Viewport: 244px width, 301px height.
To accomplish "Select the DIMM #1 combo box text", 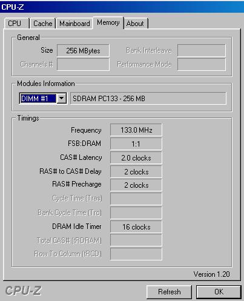I will pos(38,99).
